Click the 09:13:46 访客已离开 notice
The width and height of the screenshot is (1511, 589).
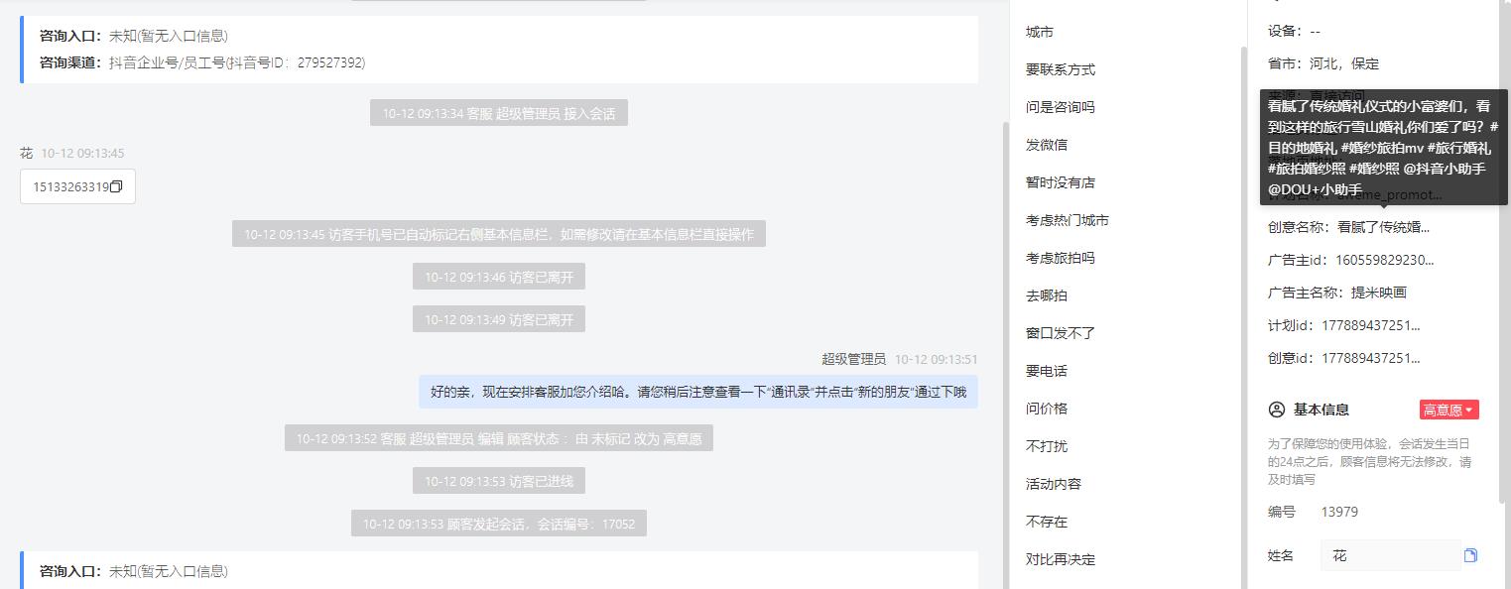pos(499,277)
